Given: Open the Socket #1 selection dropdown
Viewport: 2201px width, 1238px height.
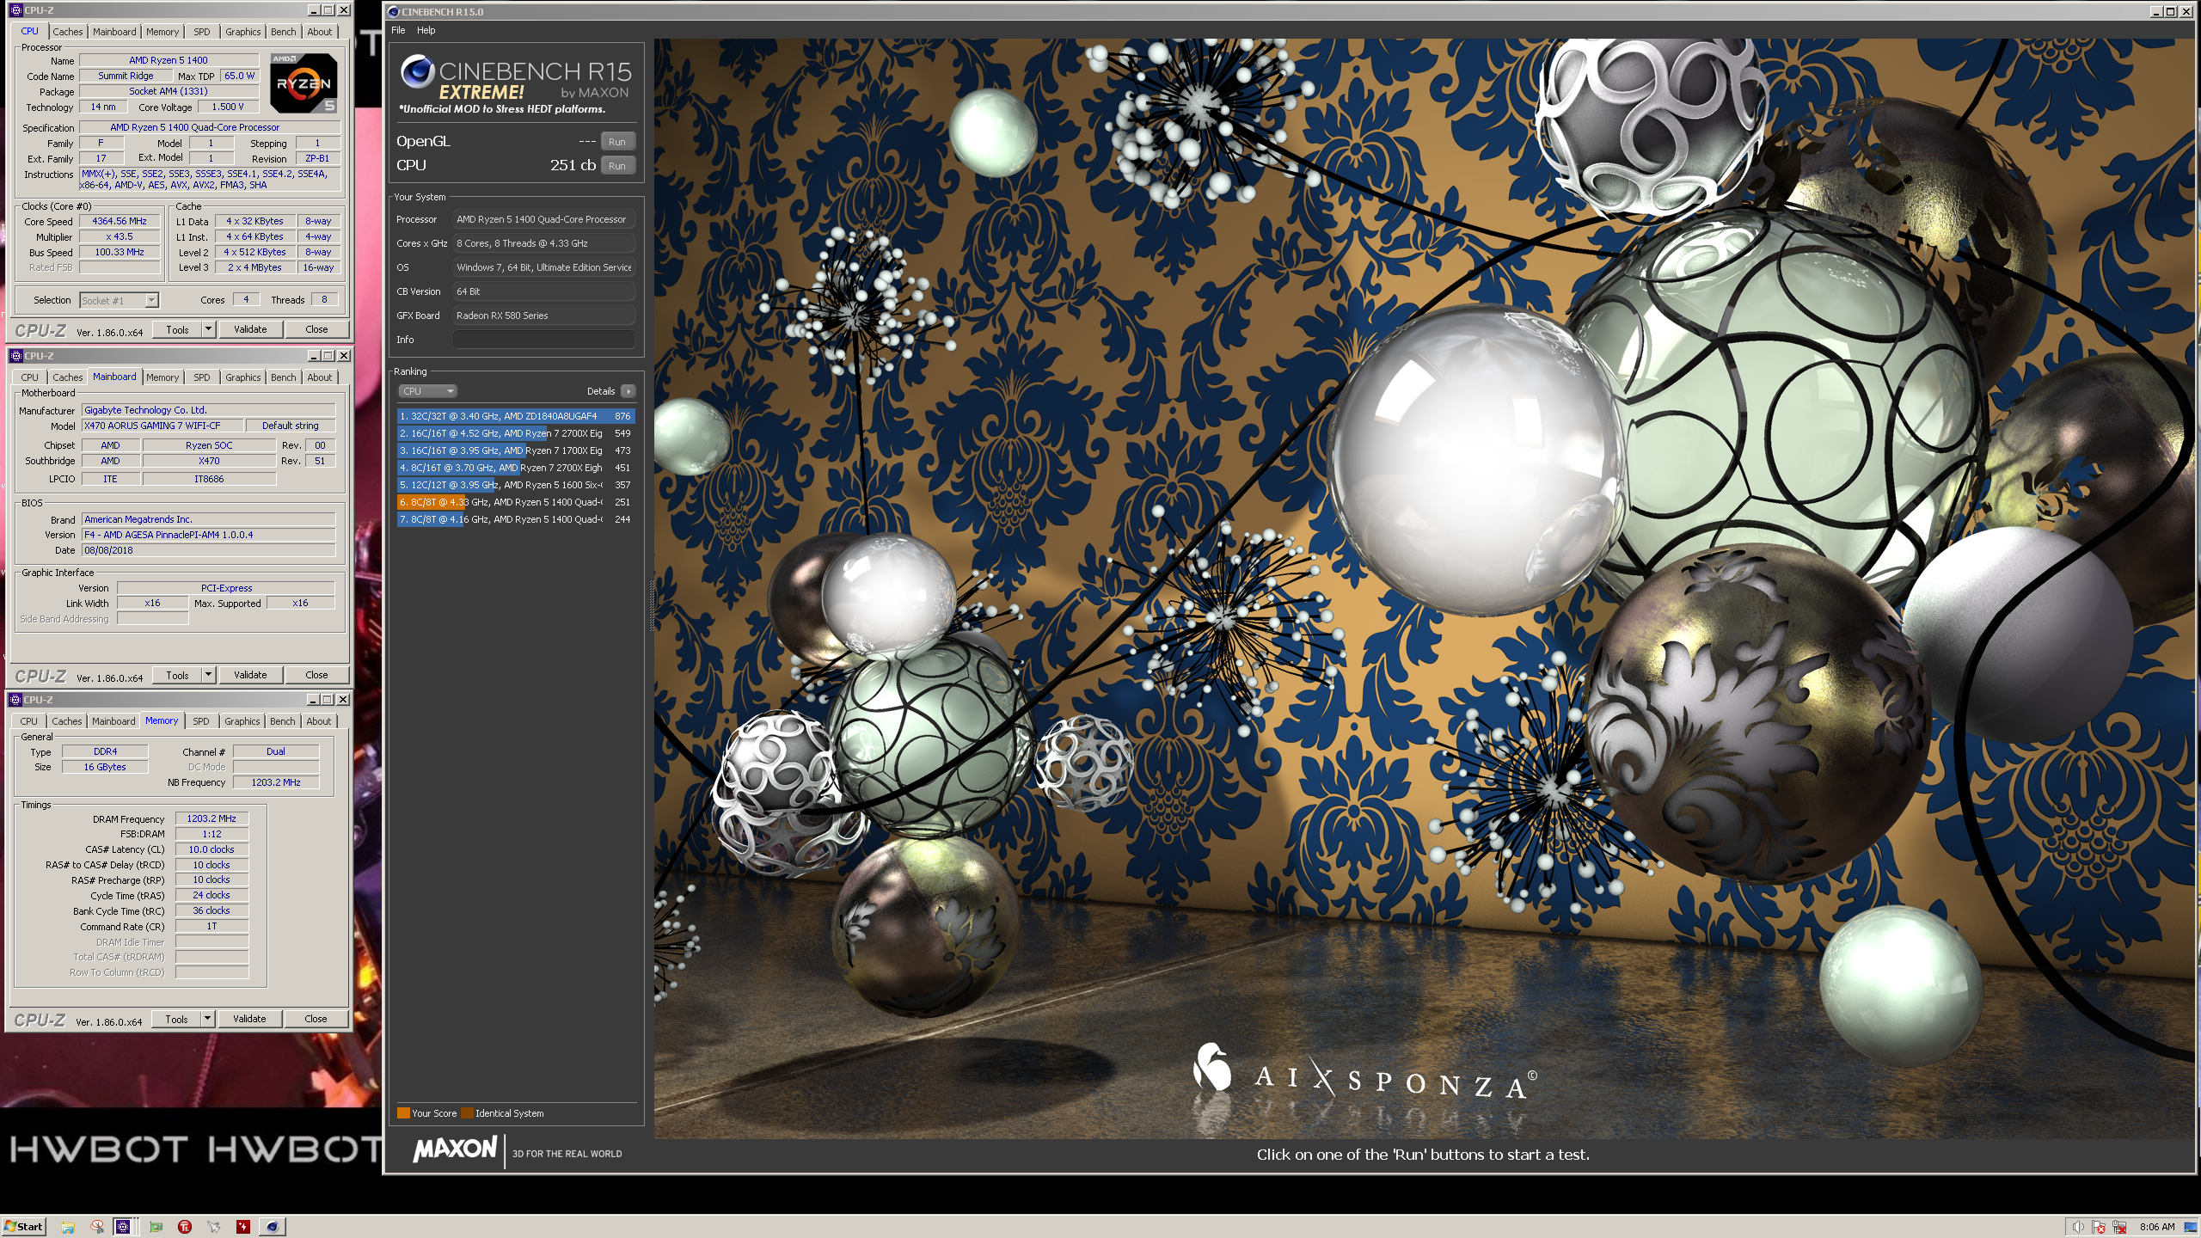Looking at the screenshot, I should point(120,300).
